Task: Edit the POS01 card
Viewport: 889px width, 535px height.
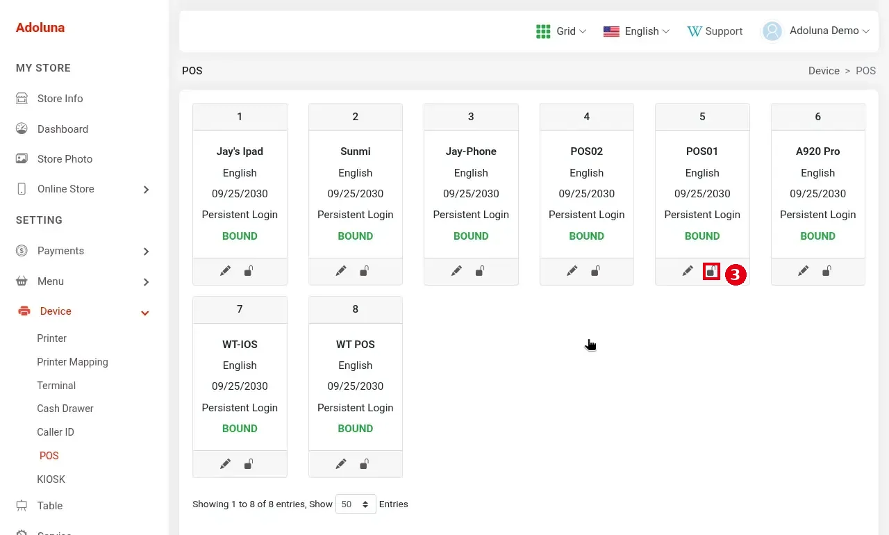Action: 688,271
